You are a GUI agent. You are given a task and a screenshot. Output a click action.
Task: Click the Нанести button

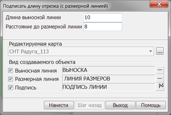[59, 105]
